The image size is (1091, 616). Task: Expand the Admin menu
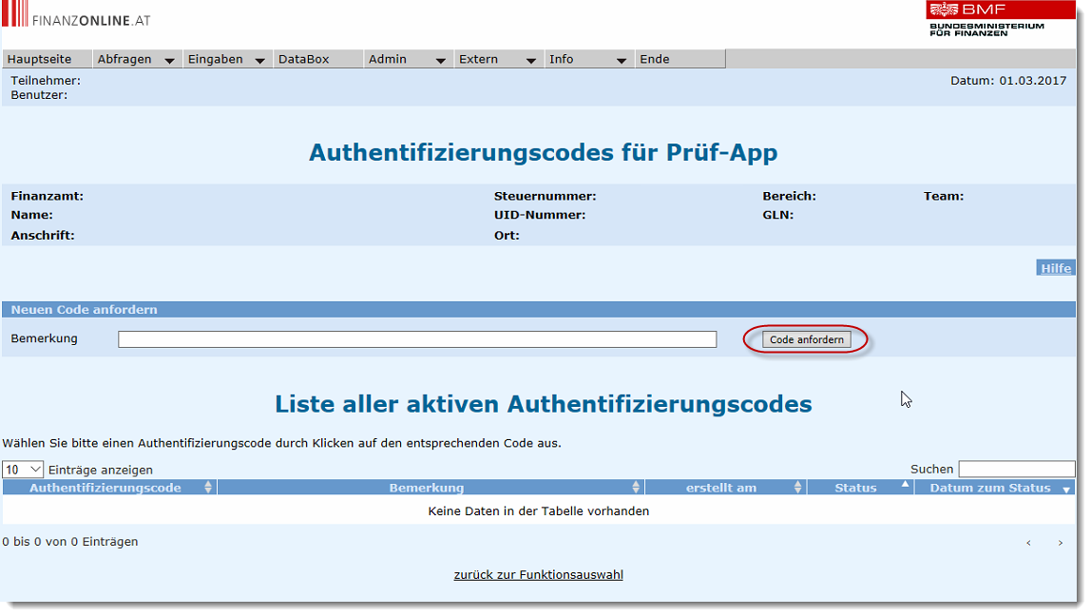pyautogui.click(x=407, y=59)
